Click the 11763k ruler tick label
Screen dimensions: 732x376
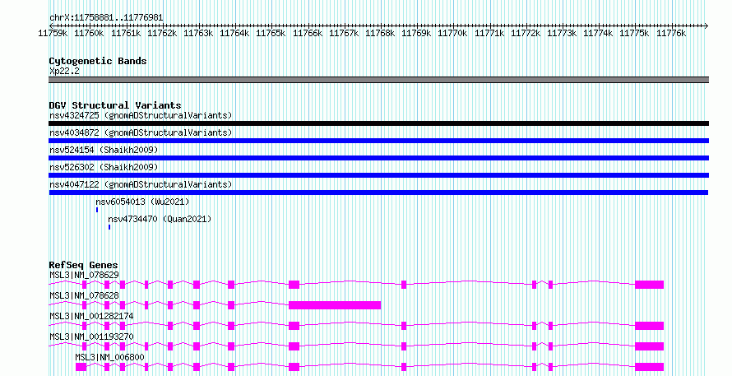pos(198,33)
